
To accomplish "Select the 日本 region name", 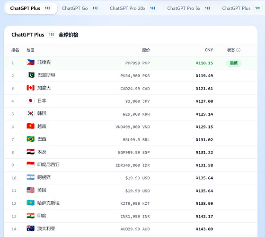I will [x=42, y=100].
